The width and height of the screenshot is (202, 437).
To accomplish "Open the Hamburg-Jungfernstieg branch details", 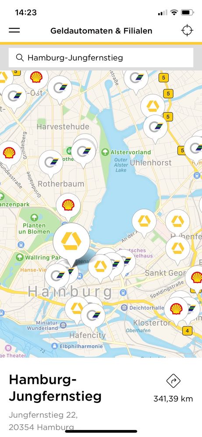I will 55,388.
